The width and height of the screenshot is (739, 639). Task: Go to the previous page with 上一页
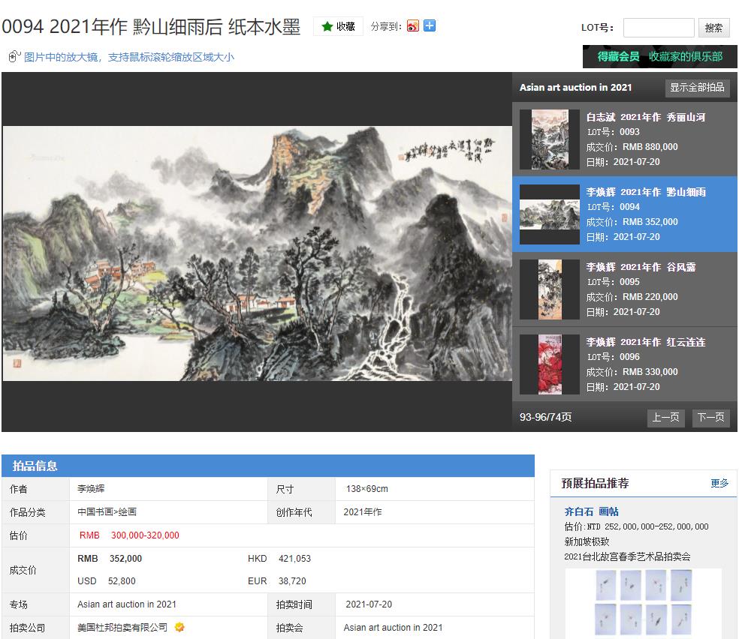tap(665, 418)
